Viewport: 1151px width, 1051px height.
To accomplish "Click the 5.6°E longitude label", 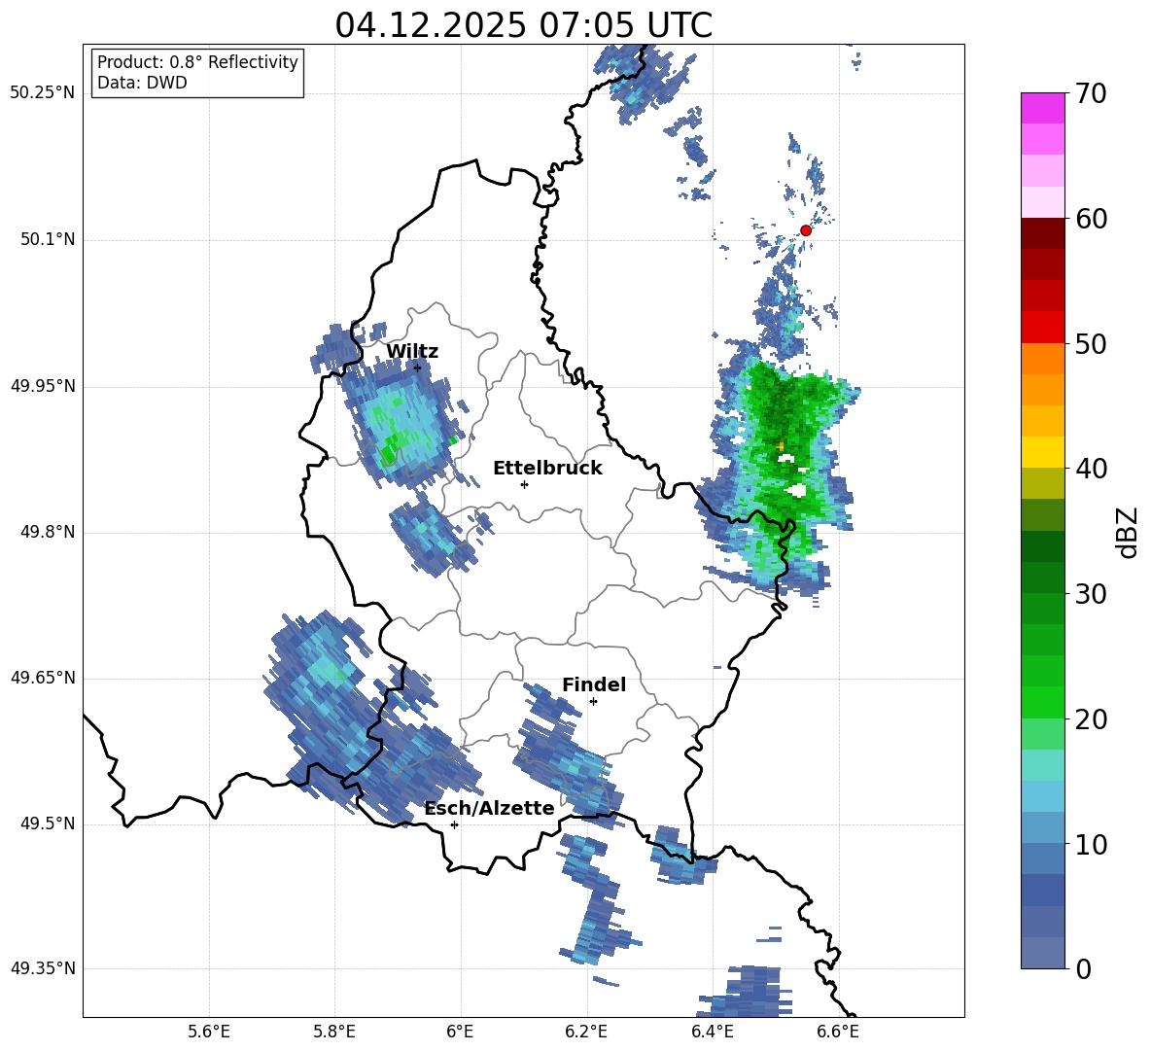I will [x=209, y=1032].
